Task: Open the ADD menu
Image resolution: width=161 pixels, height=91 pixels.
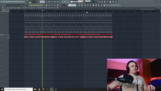Action: 6,2
